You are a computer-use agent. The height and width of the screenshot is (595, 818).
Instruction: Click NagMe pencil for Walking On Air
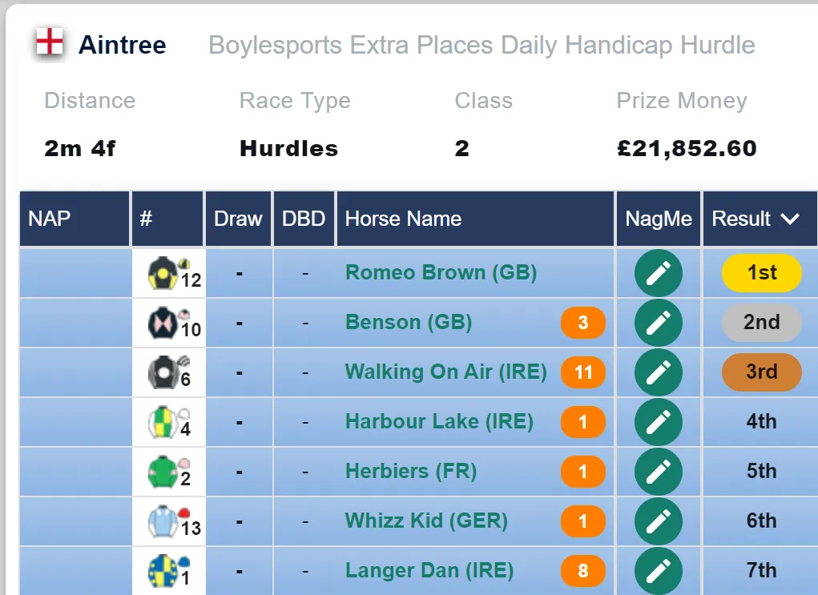(x=659, y=372)
